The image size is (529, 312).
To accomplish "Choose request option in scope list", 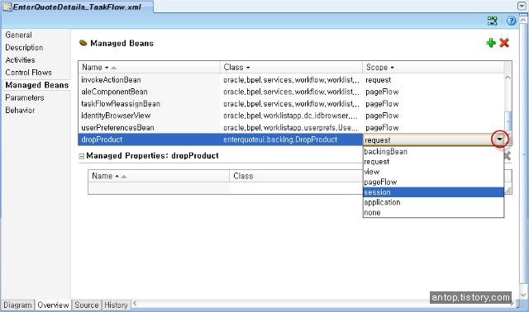I will [433, 162].
